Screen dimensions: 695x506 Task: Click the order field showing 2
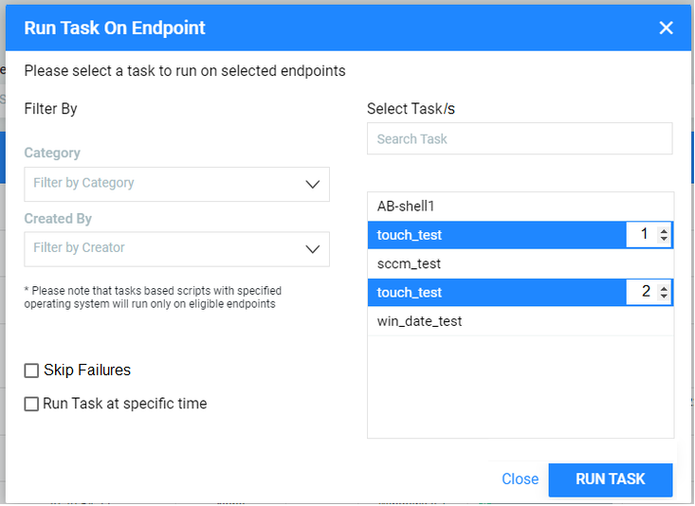tap(643, 293)
